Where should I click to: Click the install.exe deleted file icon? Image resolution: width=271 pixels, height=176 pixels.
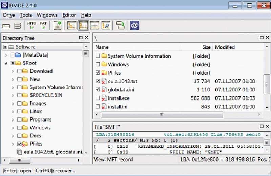coord(104,98)
